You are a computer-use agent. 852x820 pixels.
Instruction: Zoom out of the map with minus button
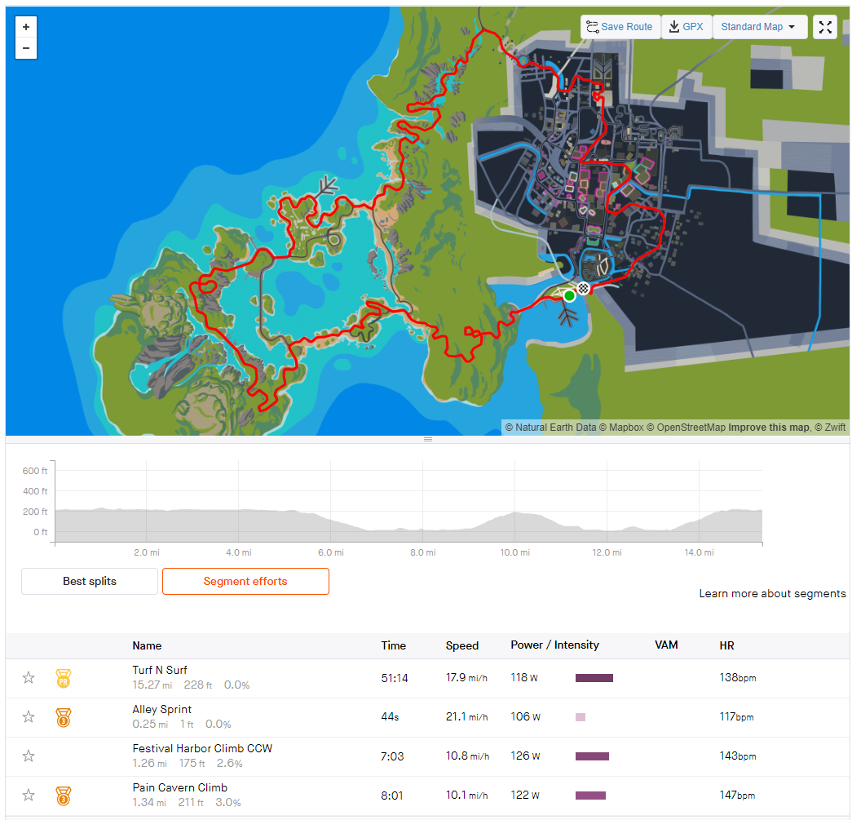pyautogui.click(x=25, y=48)
